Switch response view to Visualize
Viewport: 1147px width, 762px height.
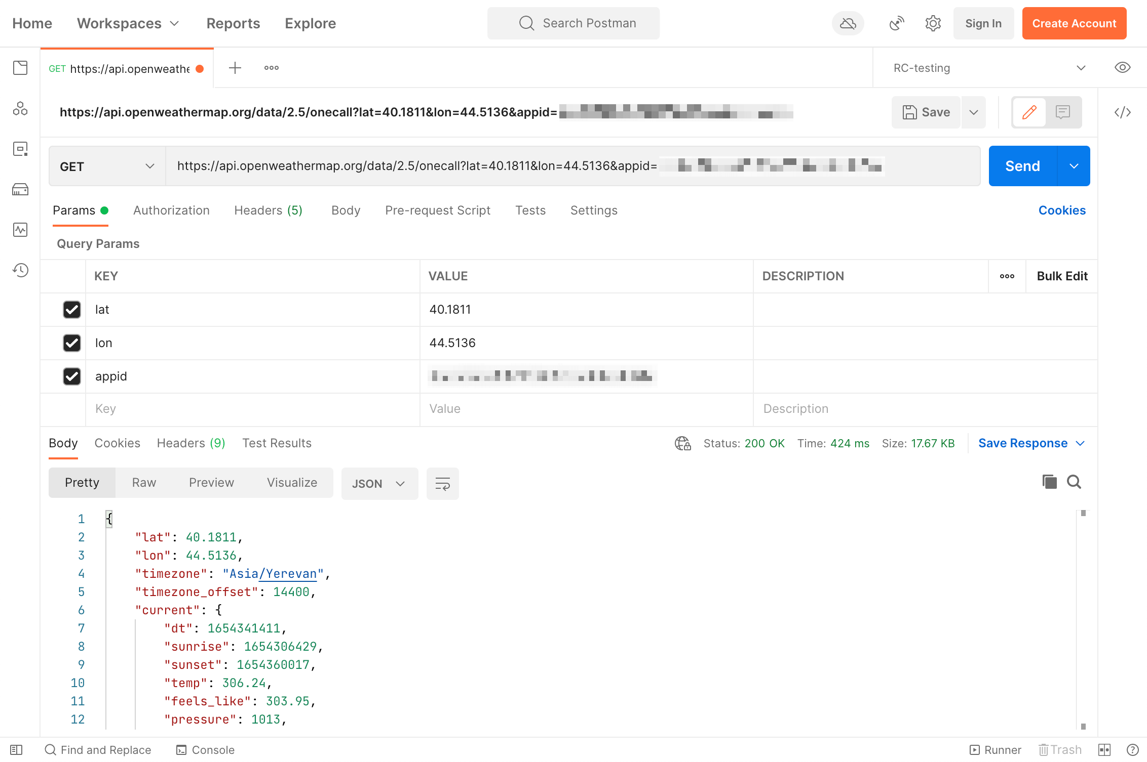tap(292, 483)
